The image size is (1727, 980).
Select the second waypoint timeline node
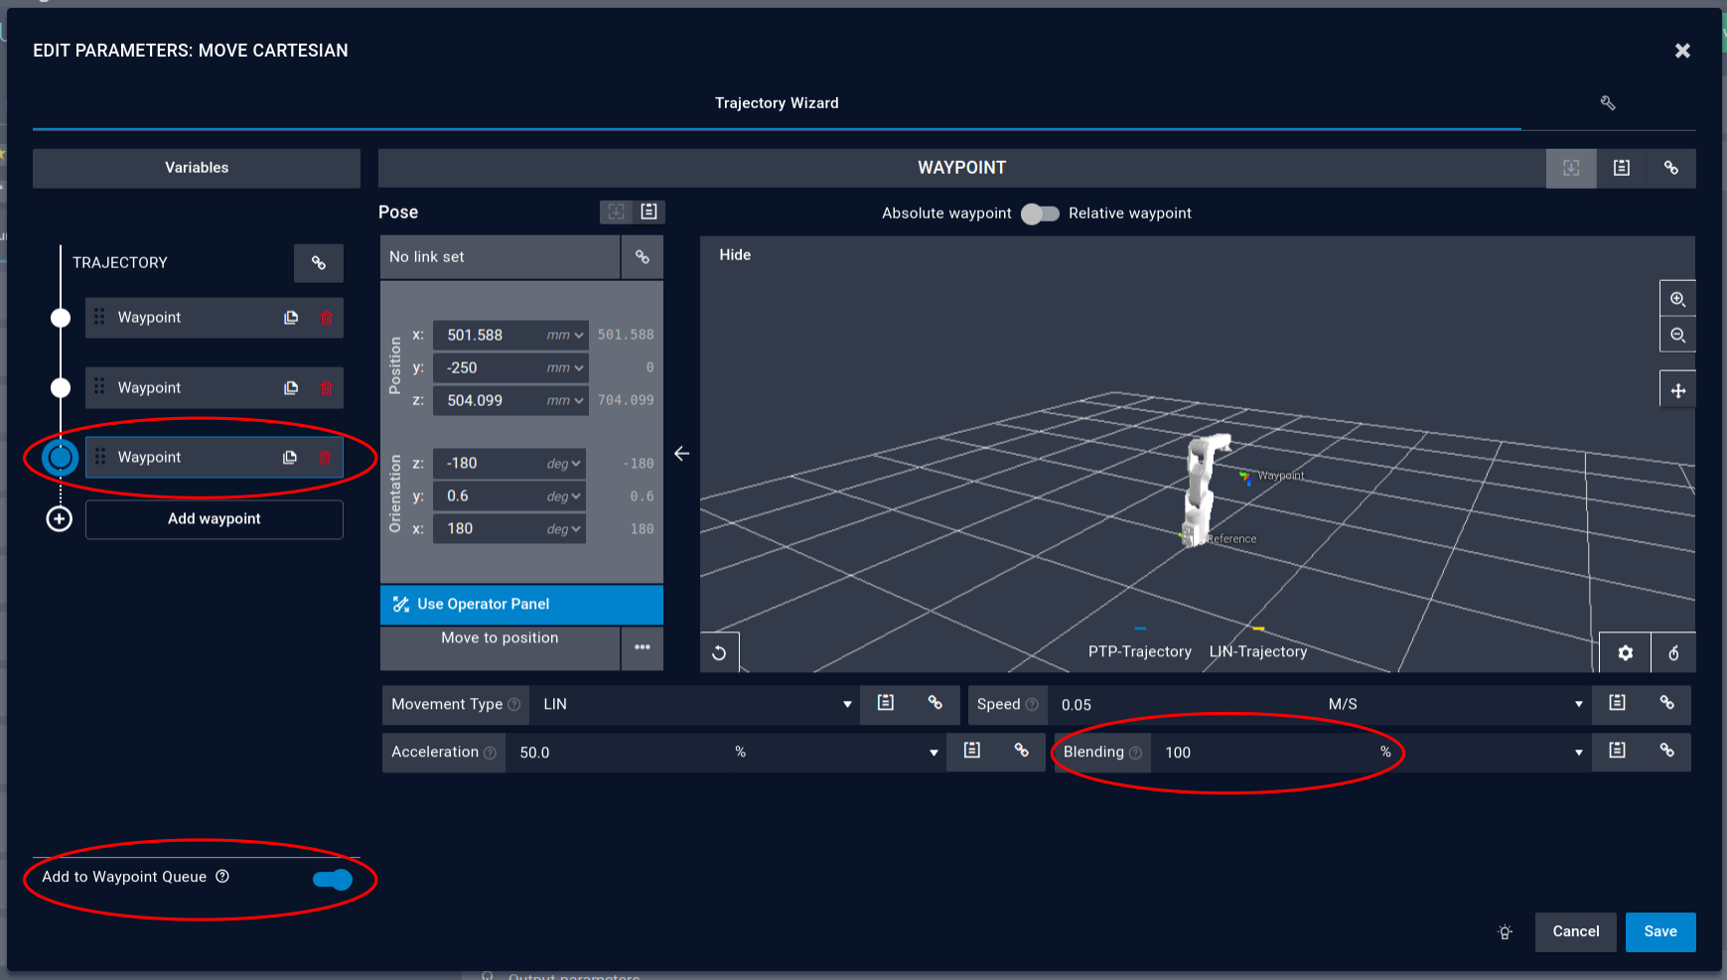click(x=61, y=388)
